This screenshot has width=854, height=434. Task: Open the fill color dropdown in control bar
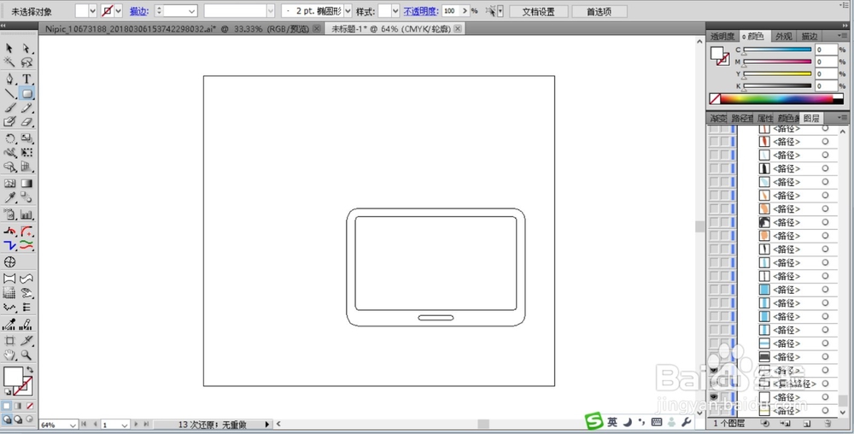92,11
